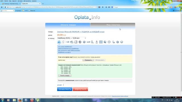182x102 pixels.
Task: Reload the page using refresh icon
Action: (x=96, y=7)
